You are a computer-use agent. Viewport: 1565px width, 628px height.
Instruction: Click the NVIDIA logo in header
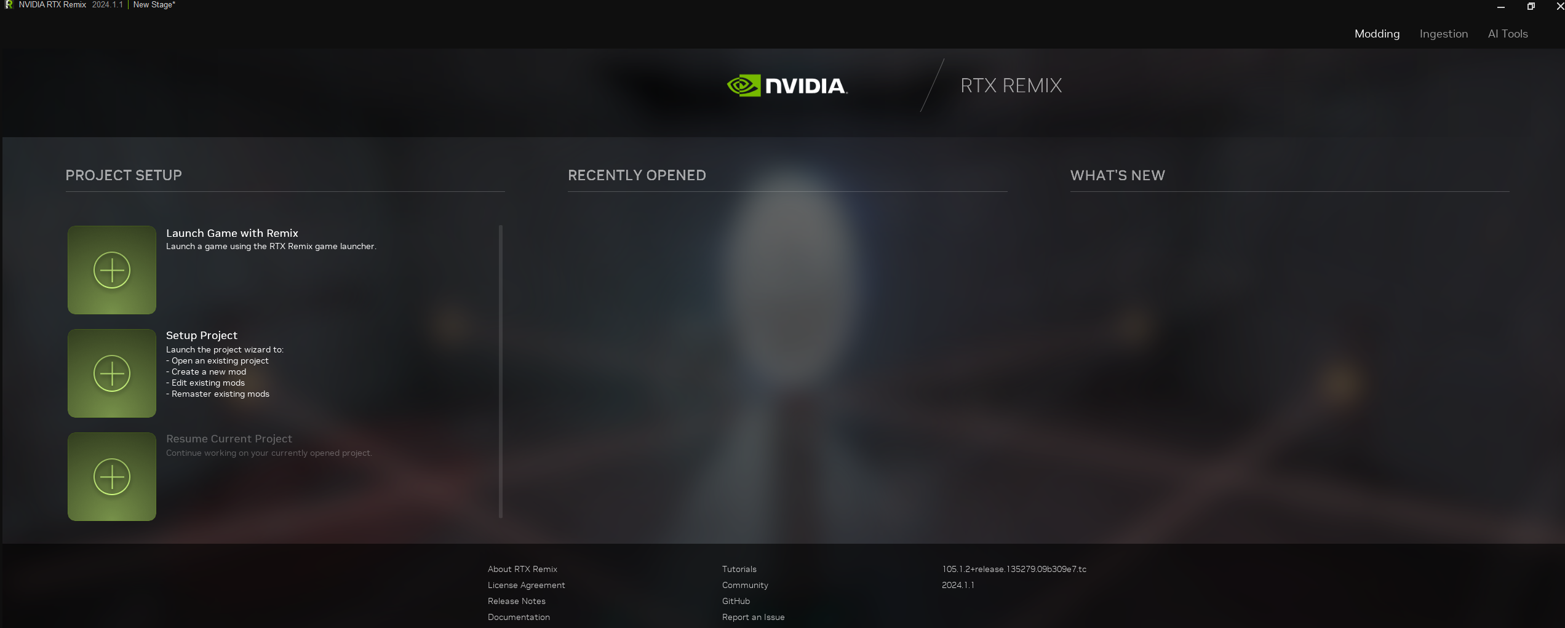pyautogui.click(x=787, y=85)
